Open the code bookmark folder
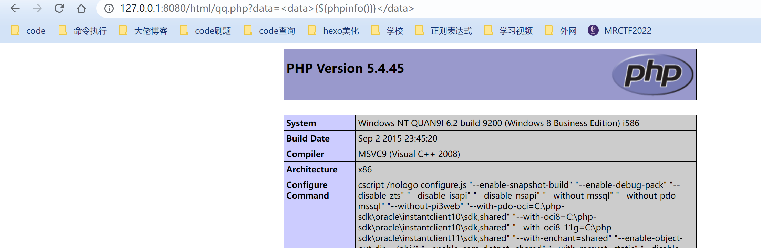Screen dimensions: 761x248 (x=28, y=31)
